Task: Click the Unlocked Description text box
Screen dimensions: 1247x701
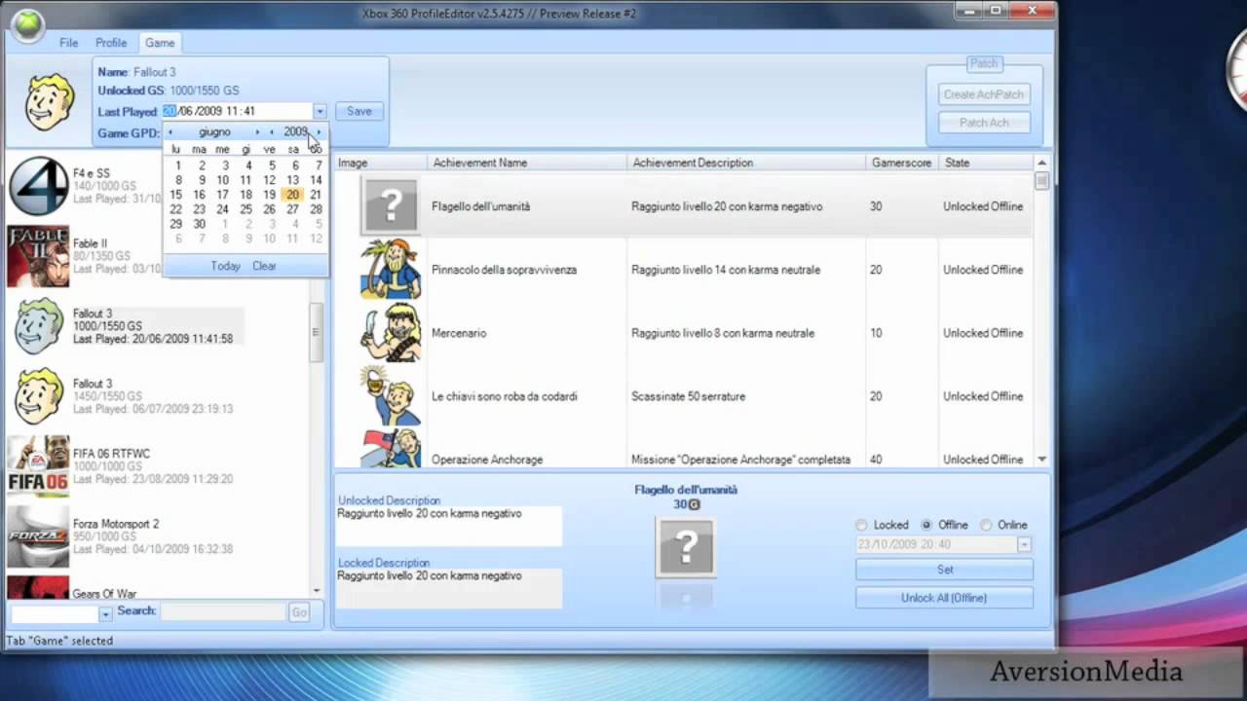Action: pos(449,526)
